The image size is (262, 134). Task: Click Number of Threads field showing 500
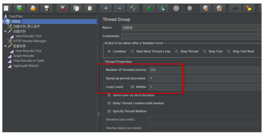205,70
